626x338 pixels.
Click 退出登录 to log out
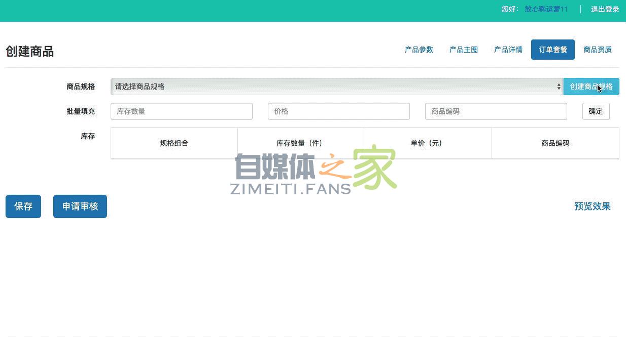tap(605, 9)
